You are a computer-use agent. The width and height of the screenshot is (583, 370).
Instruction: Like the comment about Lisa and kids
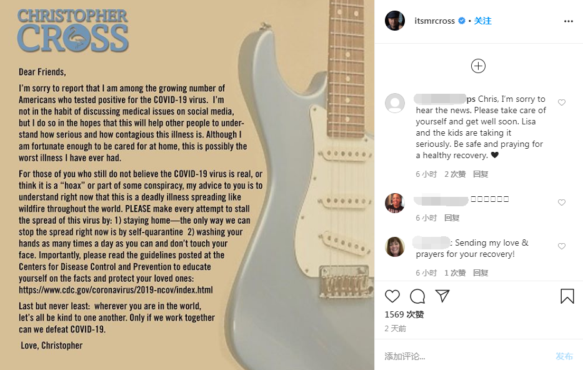pos(561,102)
